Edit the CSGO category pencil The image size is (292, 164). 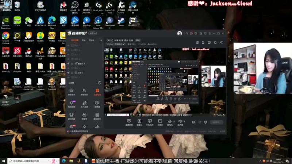(x=124, y=44)
